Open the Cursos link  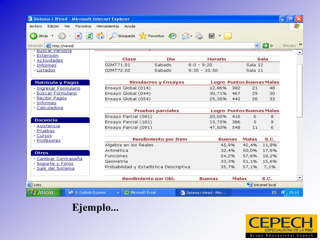coord(44,136)
